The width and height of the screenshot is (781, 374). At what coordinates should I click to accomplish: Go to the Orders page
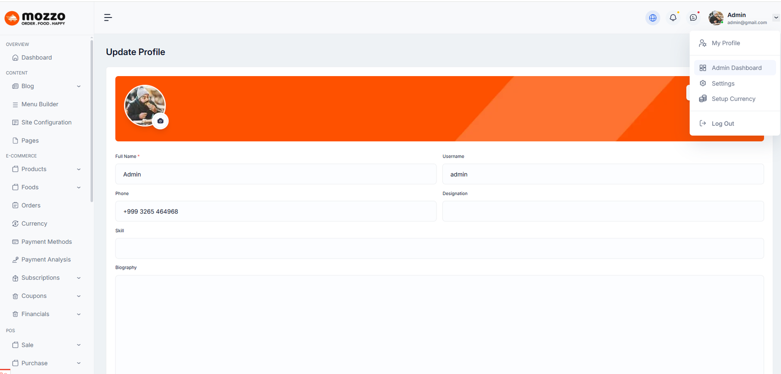pyautogui.click(x=31, y=206)
